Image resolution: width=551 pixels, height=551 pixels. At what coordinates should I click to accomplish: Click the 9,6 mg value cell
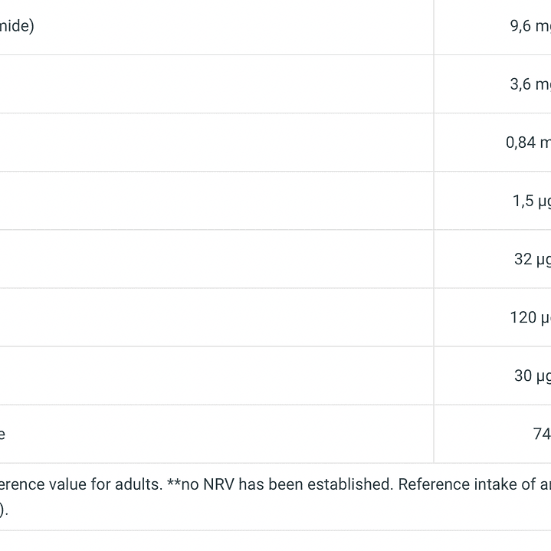530,26
